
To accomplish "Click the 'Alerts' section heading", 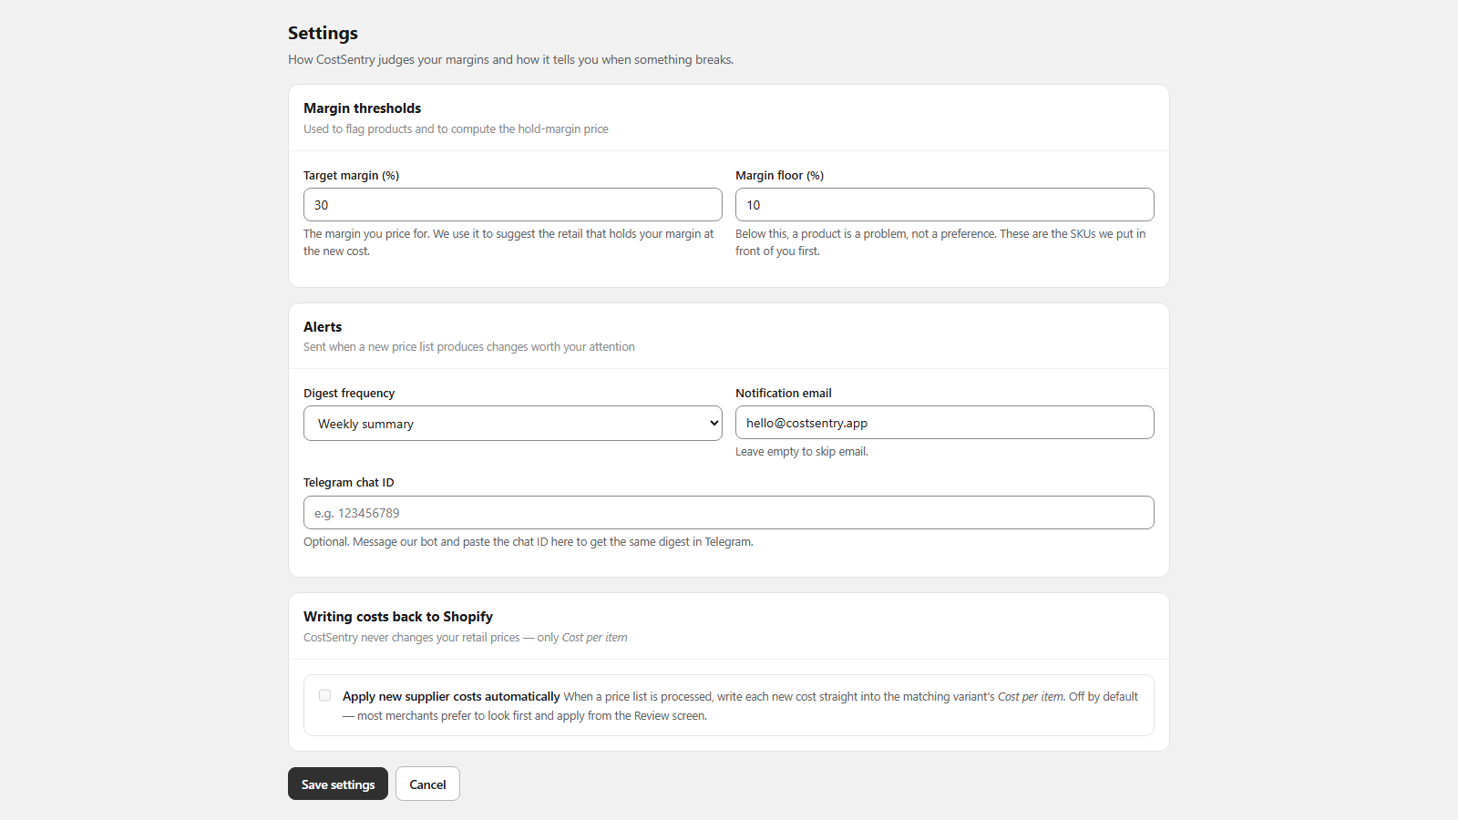I will pyautogui.click(x=323, y=326).
